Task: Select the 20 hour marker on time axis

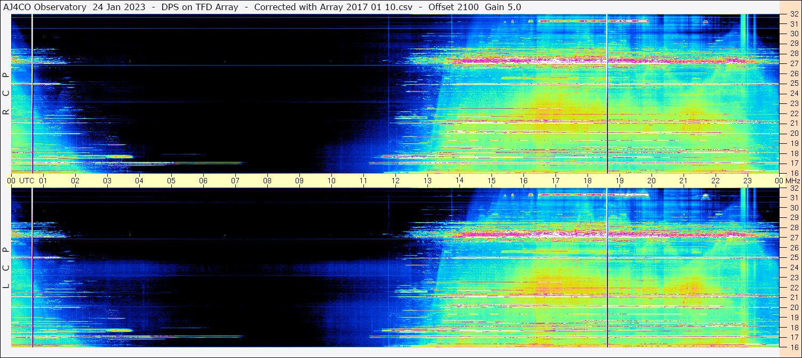Action: tap(652, 181)
